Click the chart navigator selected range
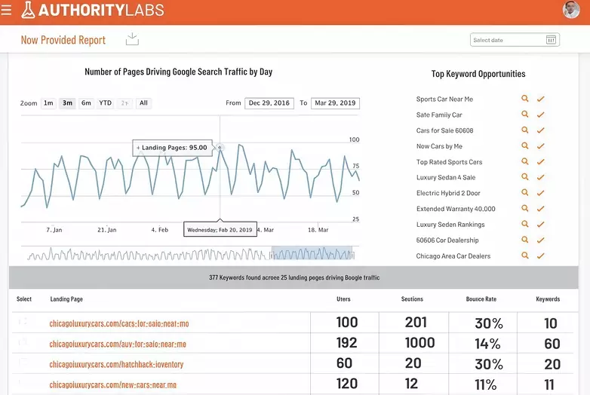590x395 pixels. tap(312, 253)
